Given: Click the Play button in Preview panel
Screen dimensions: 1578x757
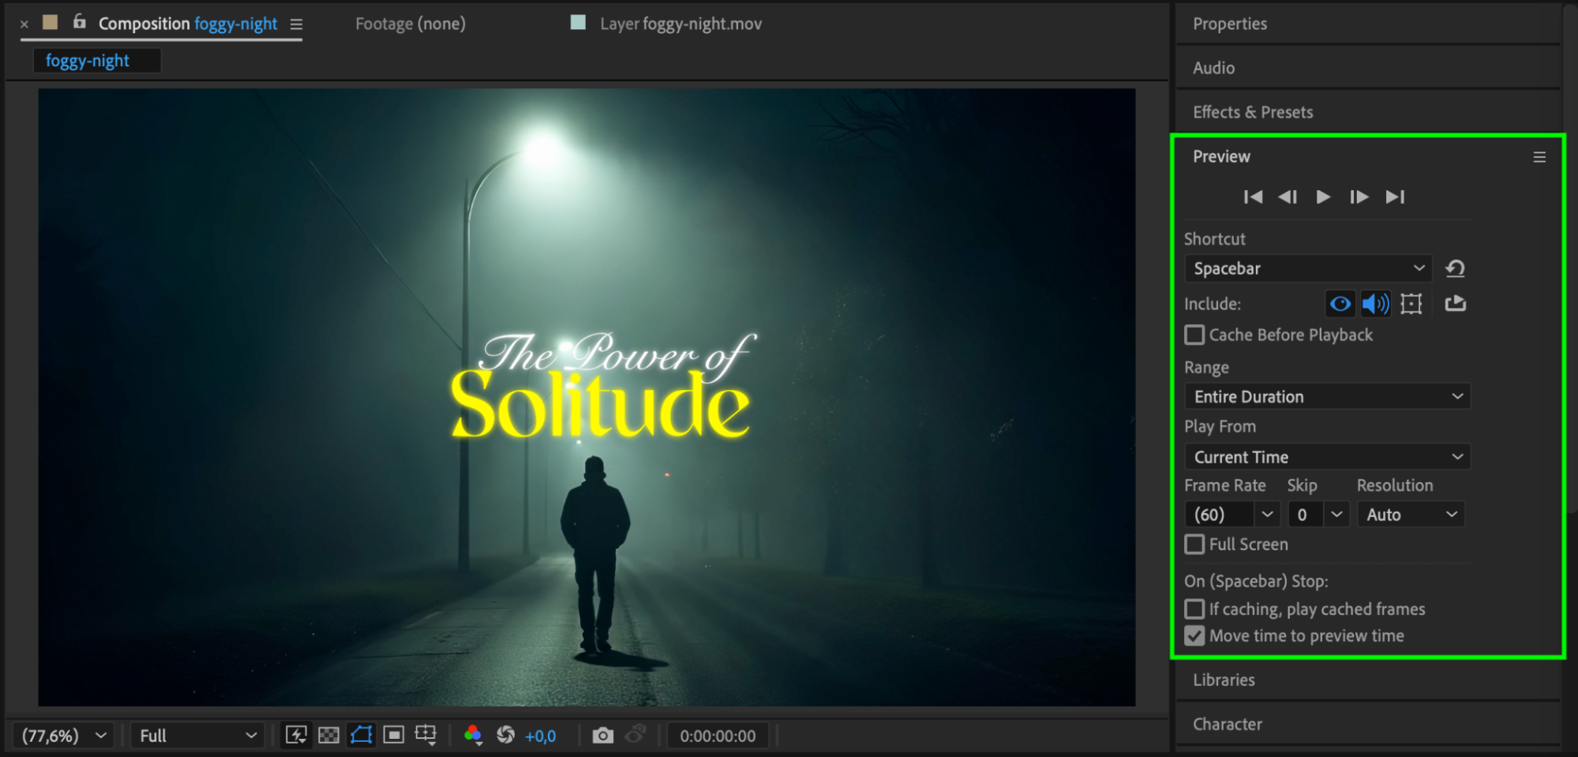Looking at the screenshot, I should click(x=1323, y=197).
